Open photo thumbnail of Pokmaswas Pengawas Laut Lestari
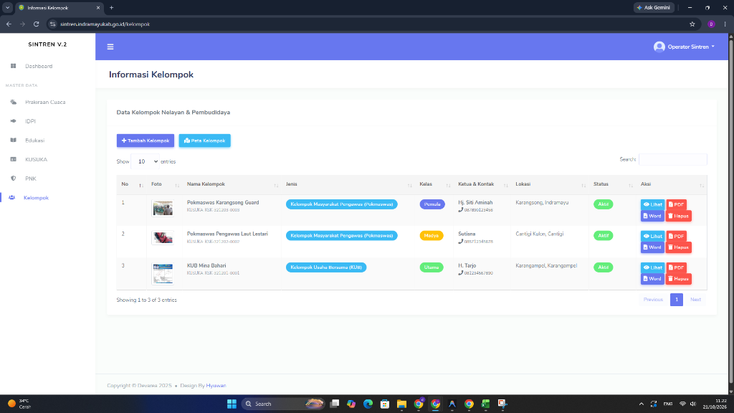This screenshot has height=413, width=734. [x=163, y=238]
